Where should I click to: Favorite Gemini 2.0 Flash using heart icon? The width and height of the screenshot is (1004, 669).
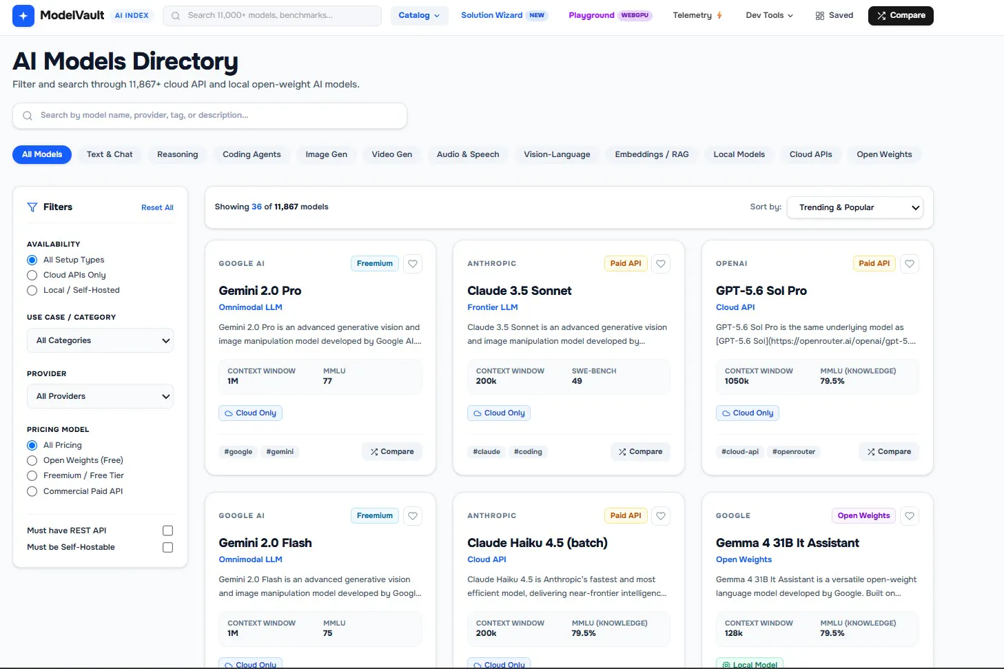click(413, 516)
